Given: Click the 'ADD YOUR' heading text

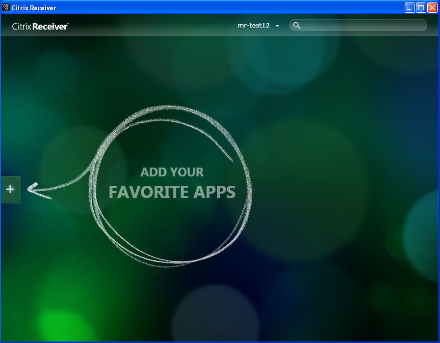Looking at the screenshot, I should (x=172, y=172).
